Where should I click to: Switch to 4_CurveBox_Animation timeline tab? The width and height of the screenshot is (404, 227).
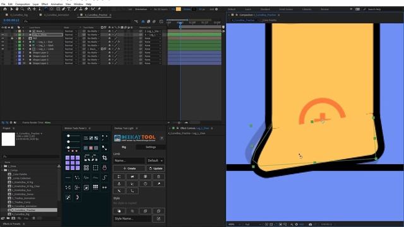point(56,15)
